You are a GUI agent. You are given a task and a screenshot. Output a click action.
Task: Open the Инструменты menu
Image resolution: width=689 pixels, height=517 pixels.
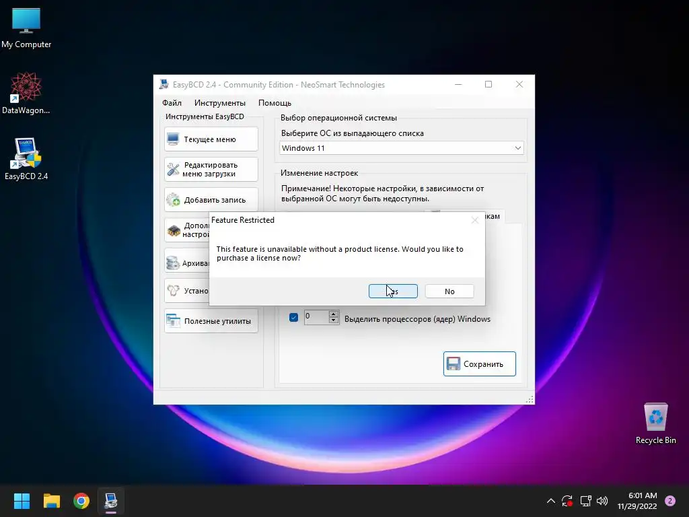(220, 103)
